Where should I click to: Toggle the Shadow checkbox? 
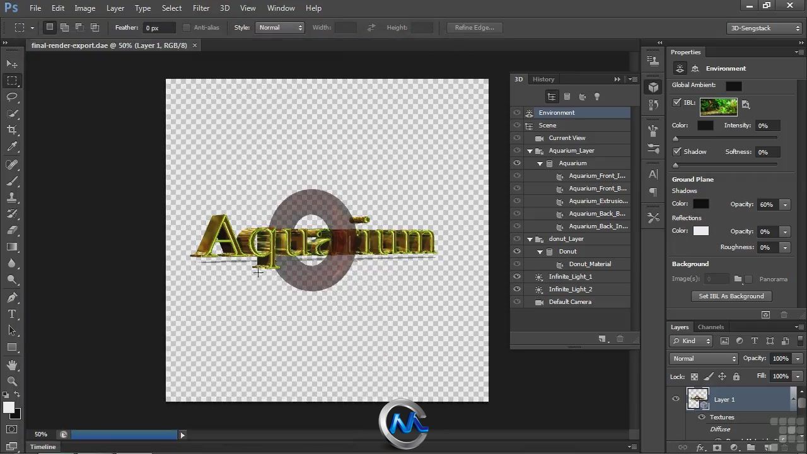pos(676,152)
